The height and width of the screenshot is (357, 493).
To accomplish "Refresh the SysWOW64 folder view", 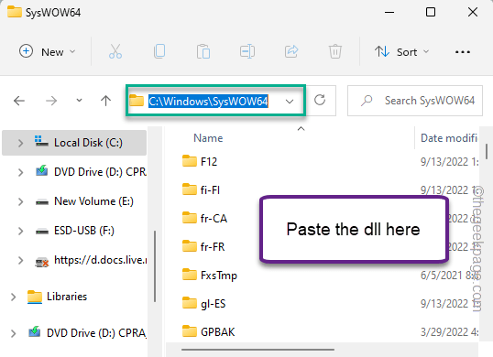I will (320, 101).
